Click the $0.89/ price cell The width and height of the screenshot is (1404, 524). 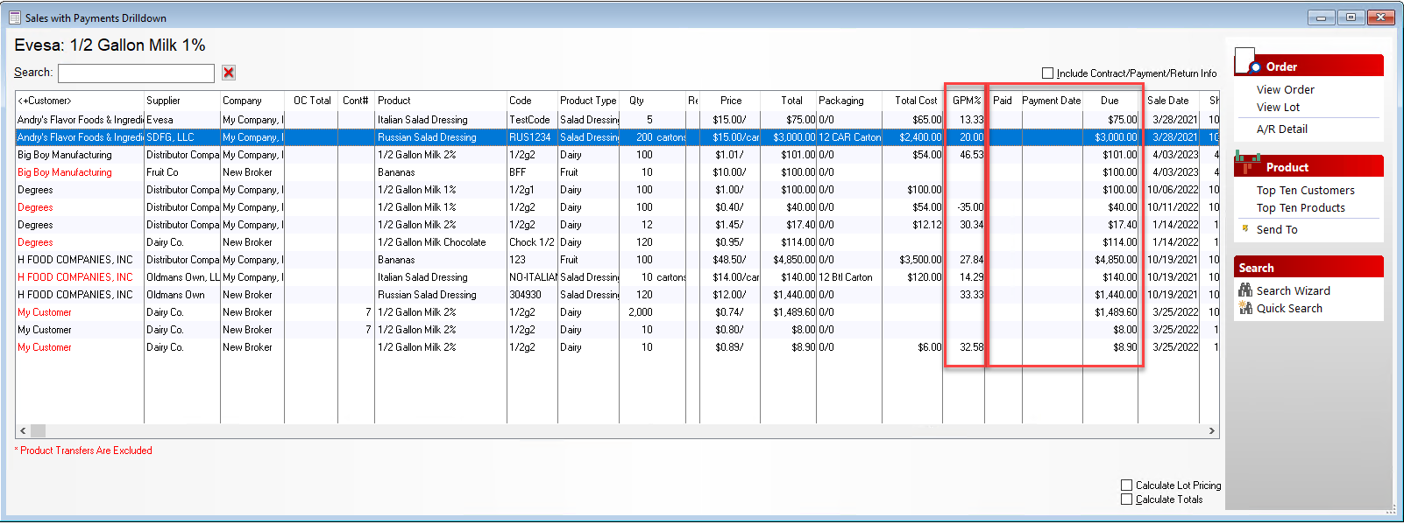pyautogui.click(x=730, y=347)
